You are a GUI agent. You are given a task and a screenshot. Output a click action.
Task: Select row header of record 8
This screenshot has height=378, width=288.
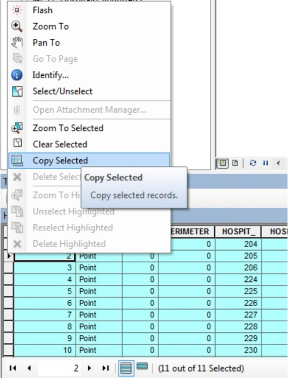pos(8,327)
